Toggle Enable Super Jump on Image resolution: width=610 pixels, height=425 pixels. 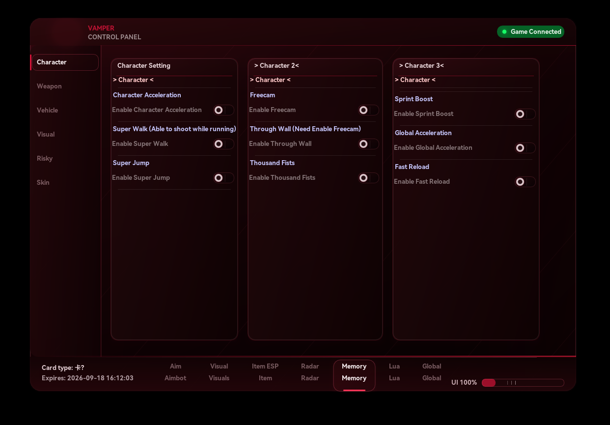pyautogui.click(x=224, y=178)
